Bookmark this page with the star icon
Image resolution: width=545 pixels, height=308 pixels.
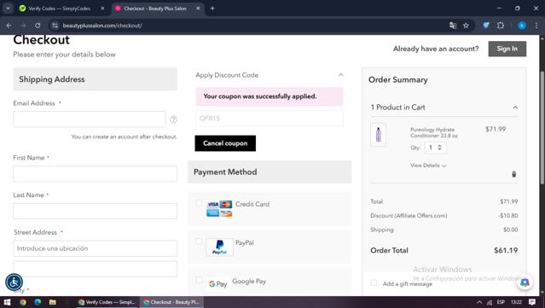coord(466,26)
